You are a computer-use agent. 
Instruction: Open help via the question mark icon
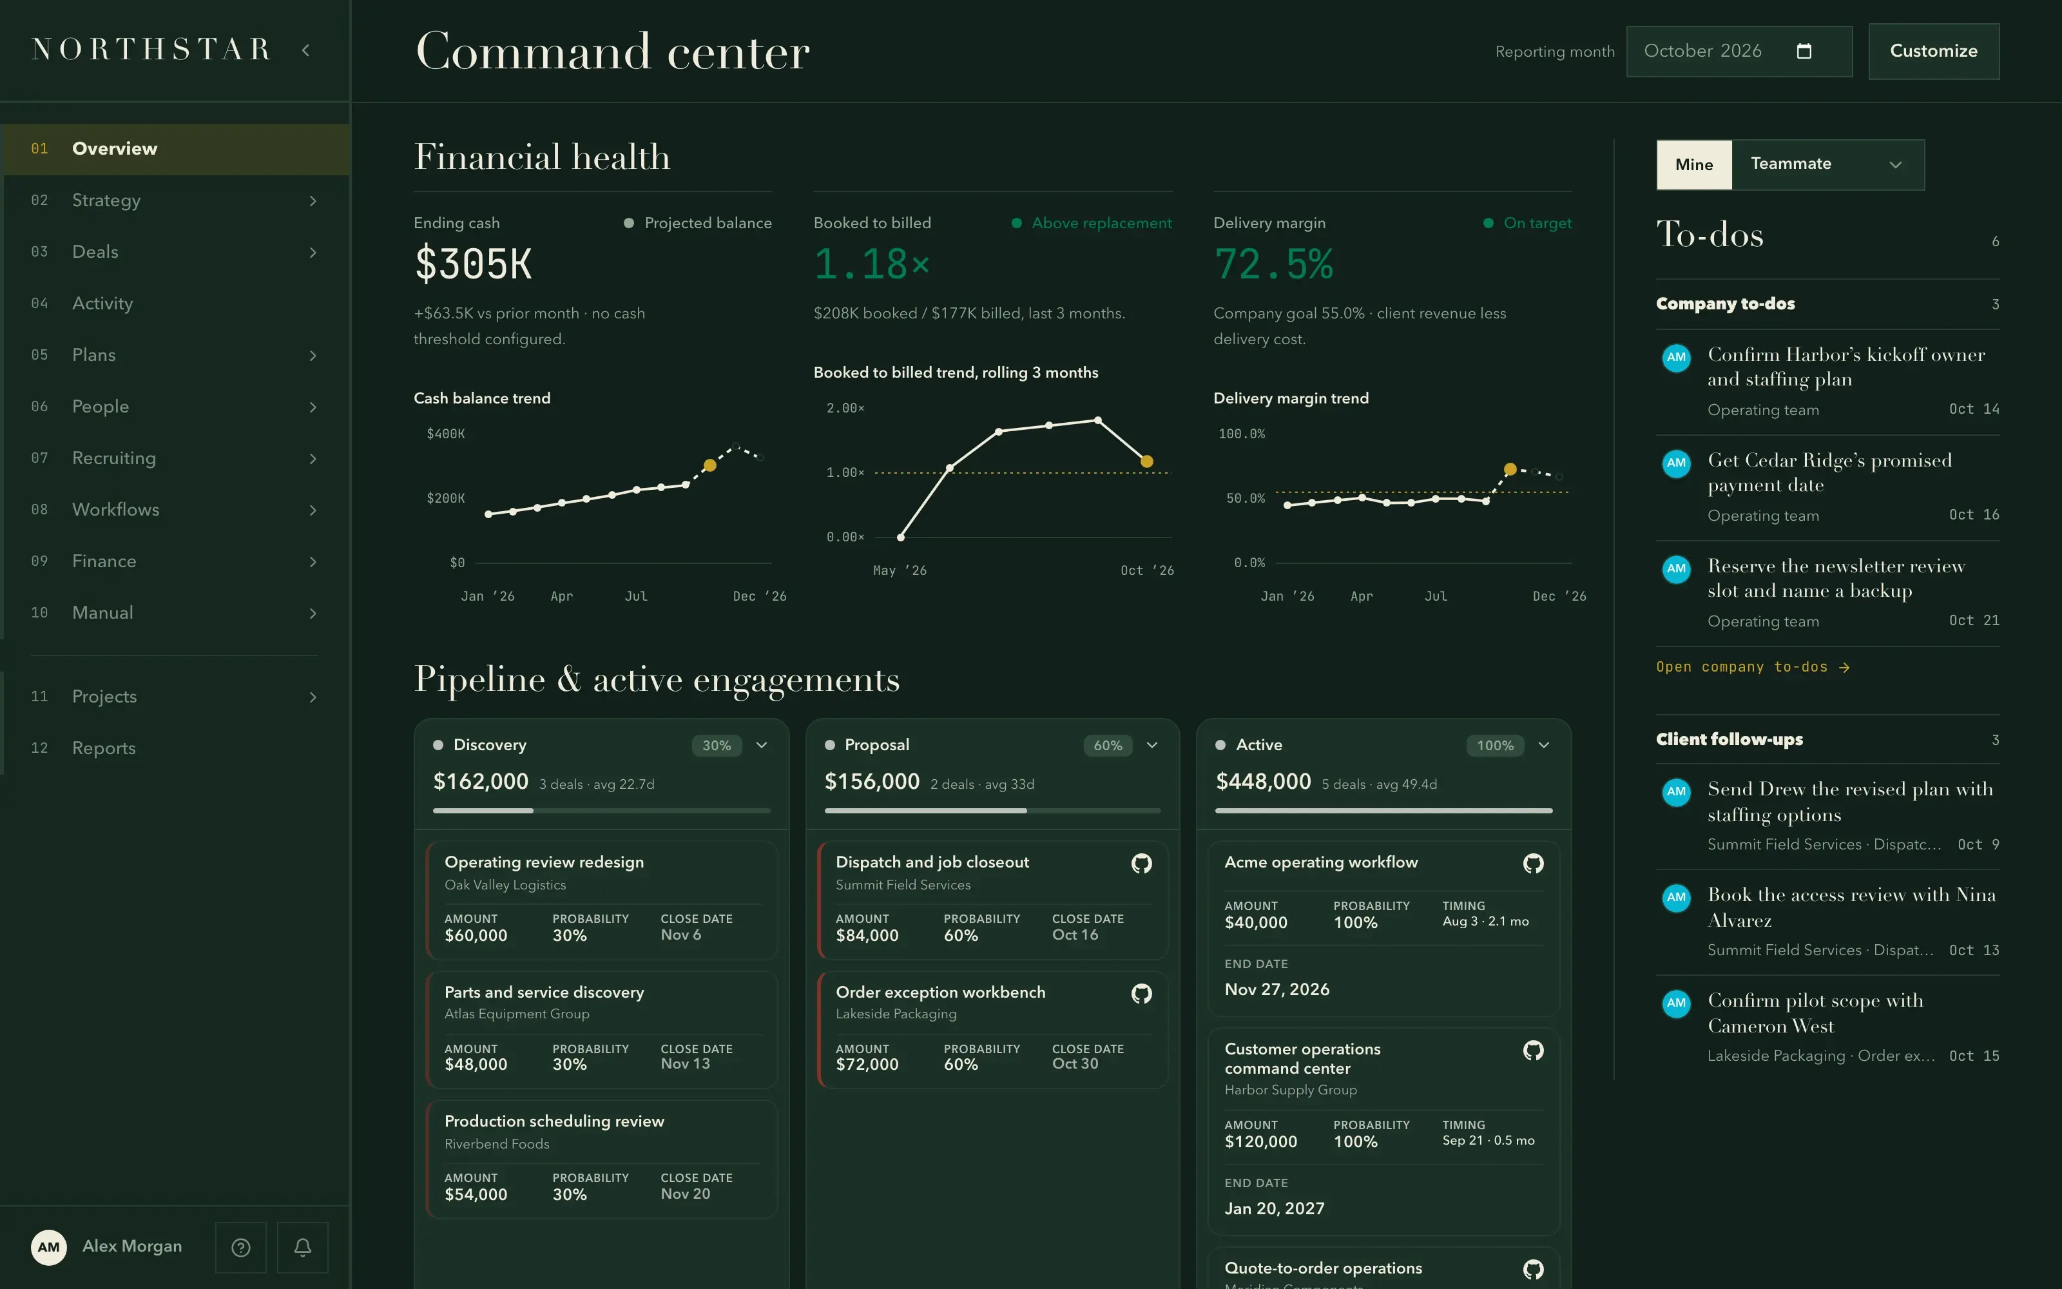[241, 1247]
